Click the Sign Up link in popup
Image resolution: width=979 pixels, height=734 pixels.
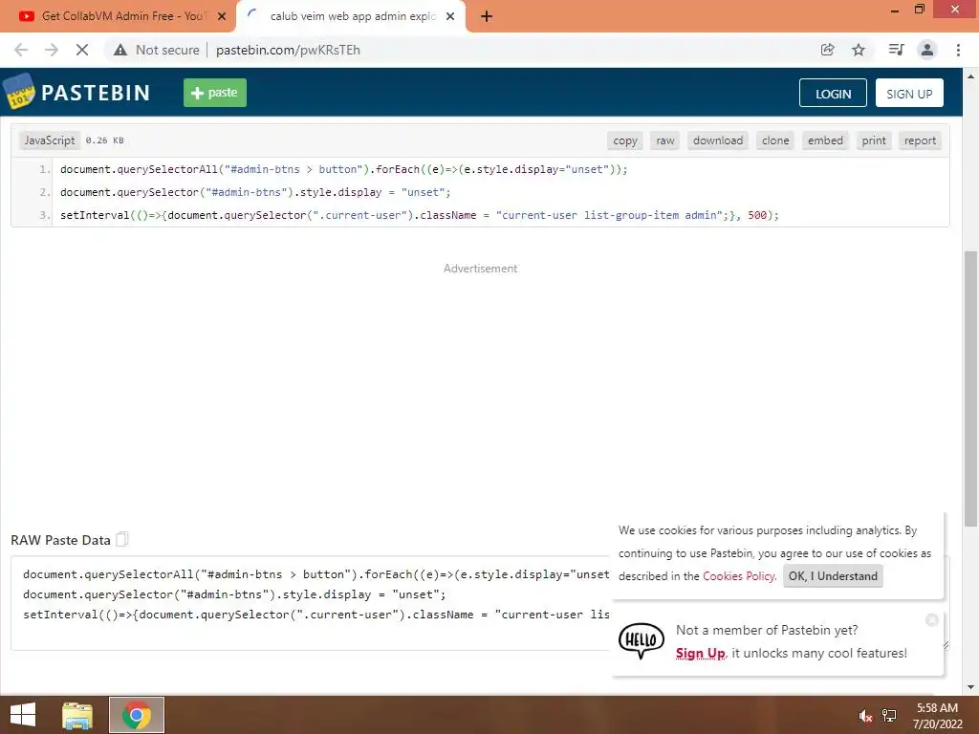[x=700, y=653]
